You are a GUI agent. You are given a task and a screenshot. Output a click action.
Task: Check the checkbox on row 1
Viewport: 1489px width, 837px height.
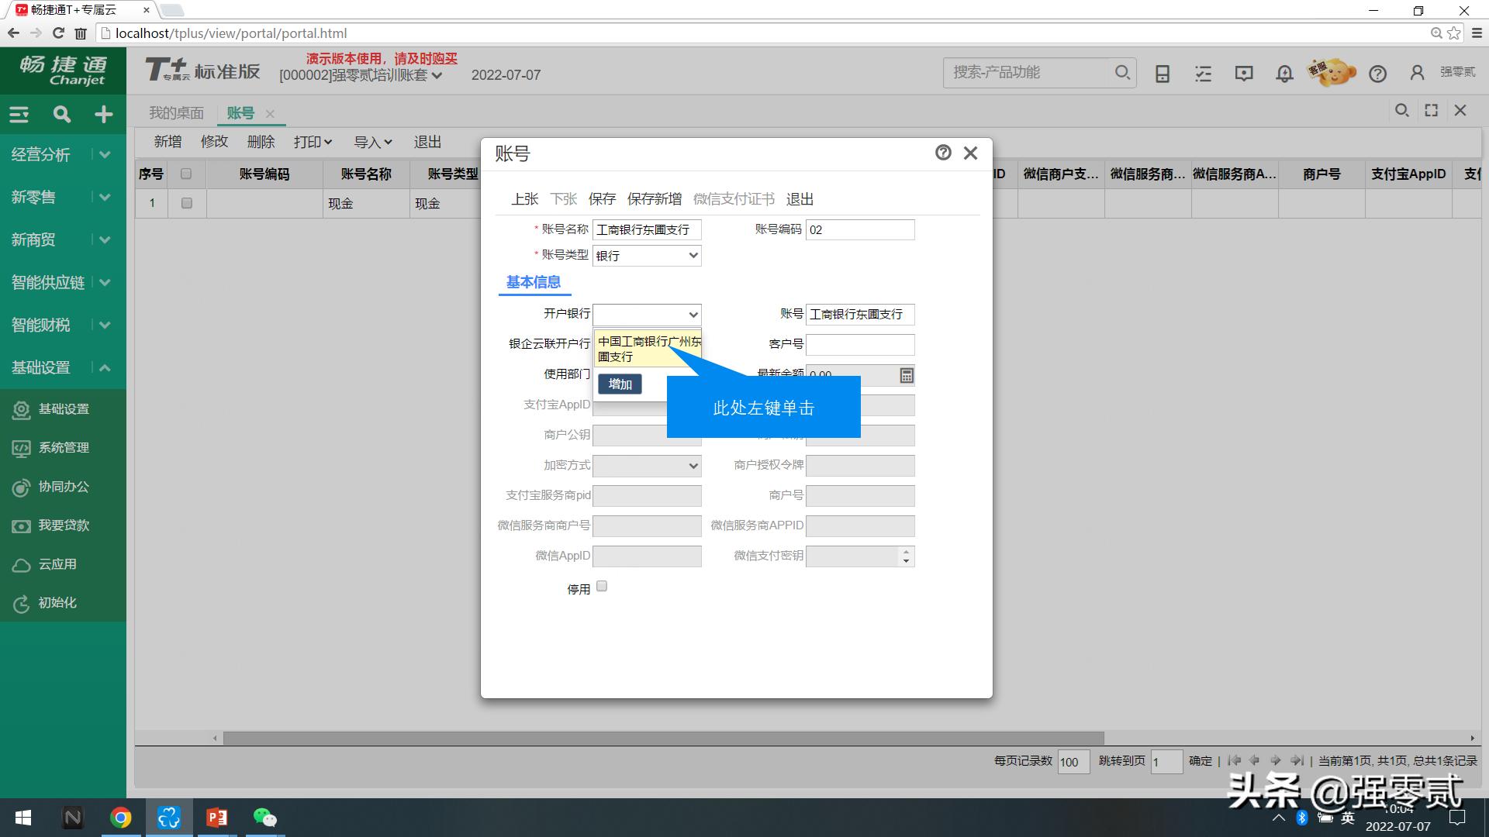185,203
